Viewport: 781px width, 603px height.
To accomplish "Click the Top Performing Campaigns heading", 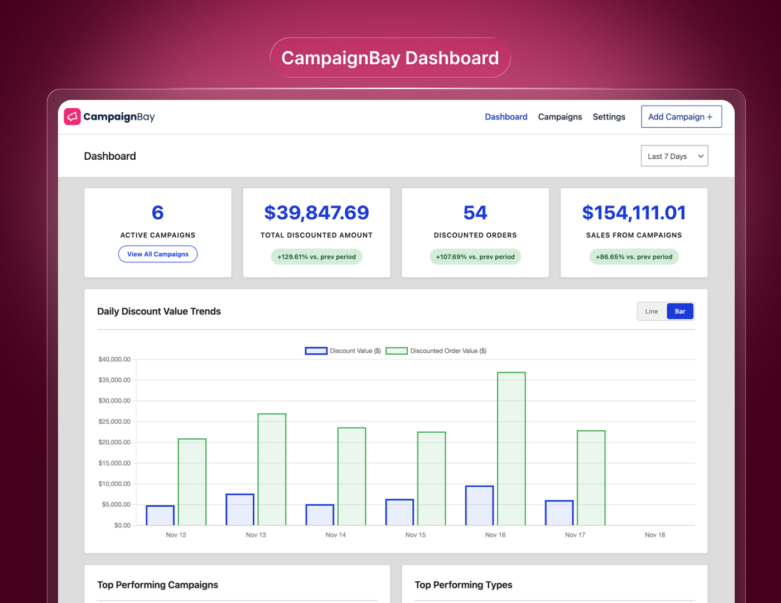I will tap(157, 585).
